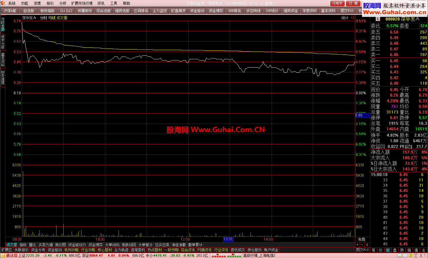Select the 细 tab in bottom-right panel

click(388, 250)
